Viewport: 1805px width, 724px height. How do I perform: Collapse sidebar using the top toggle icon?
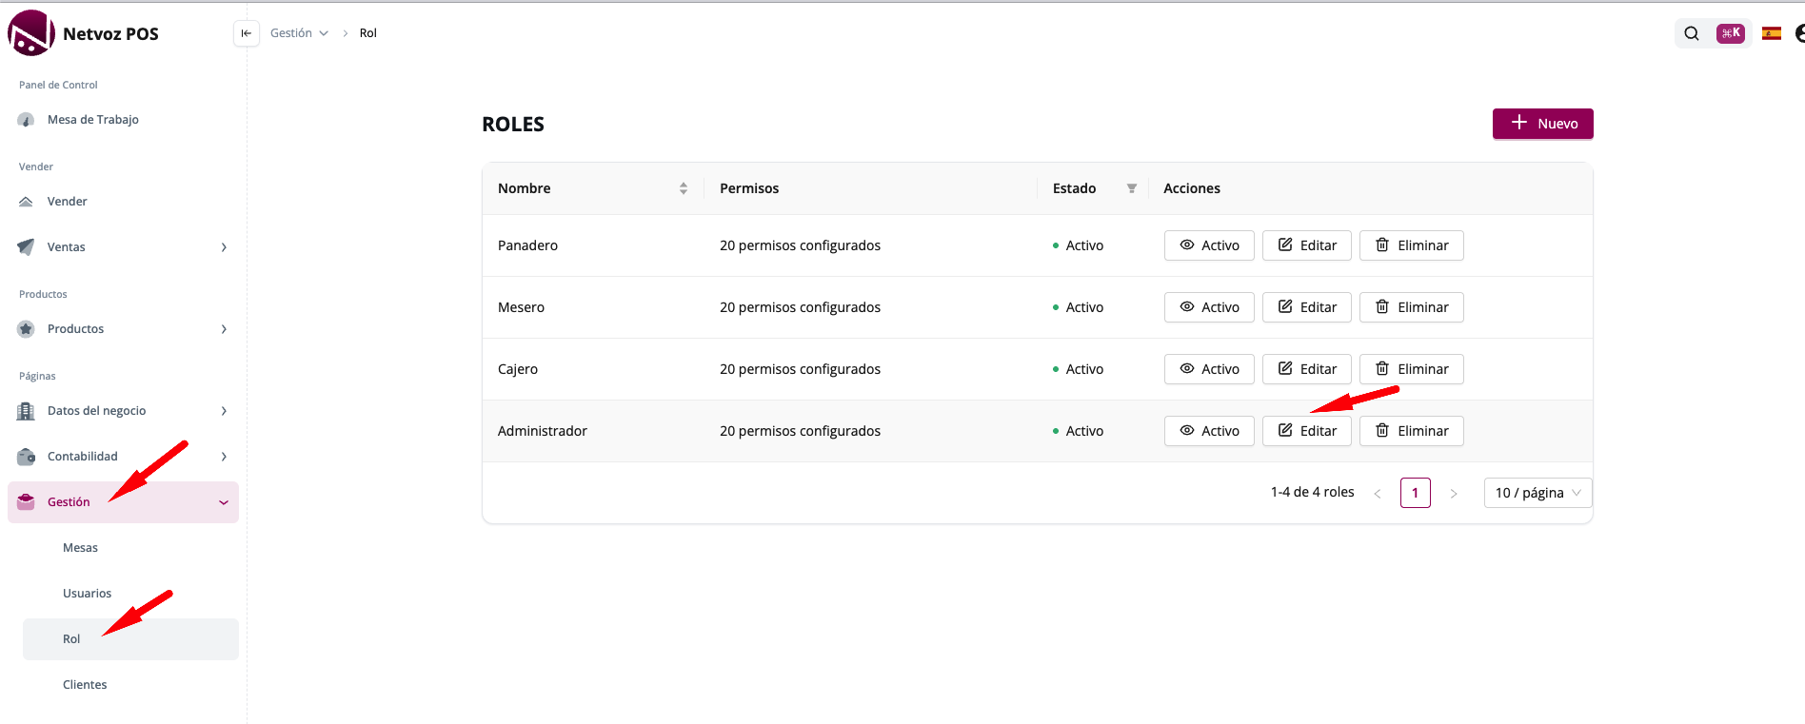tap(246, 33)
